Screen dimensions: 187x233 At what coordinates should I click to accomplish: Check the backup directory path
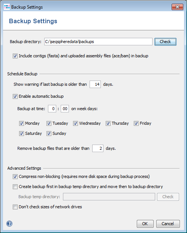[x=165, y=42]
